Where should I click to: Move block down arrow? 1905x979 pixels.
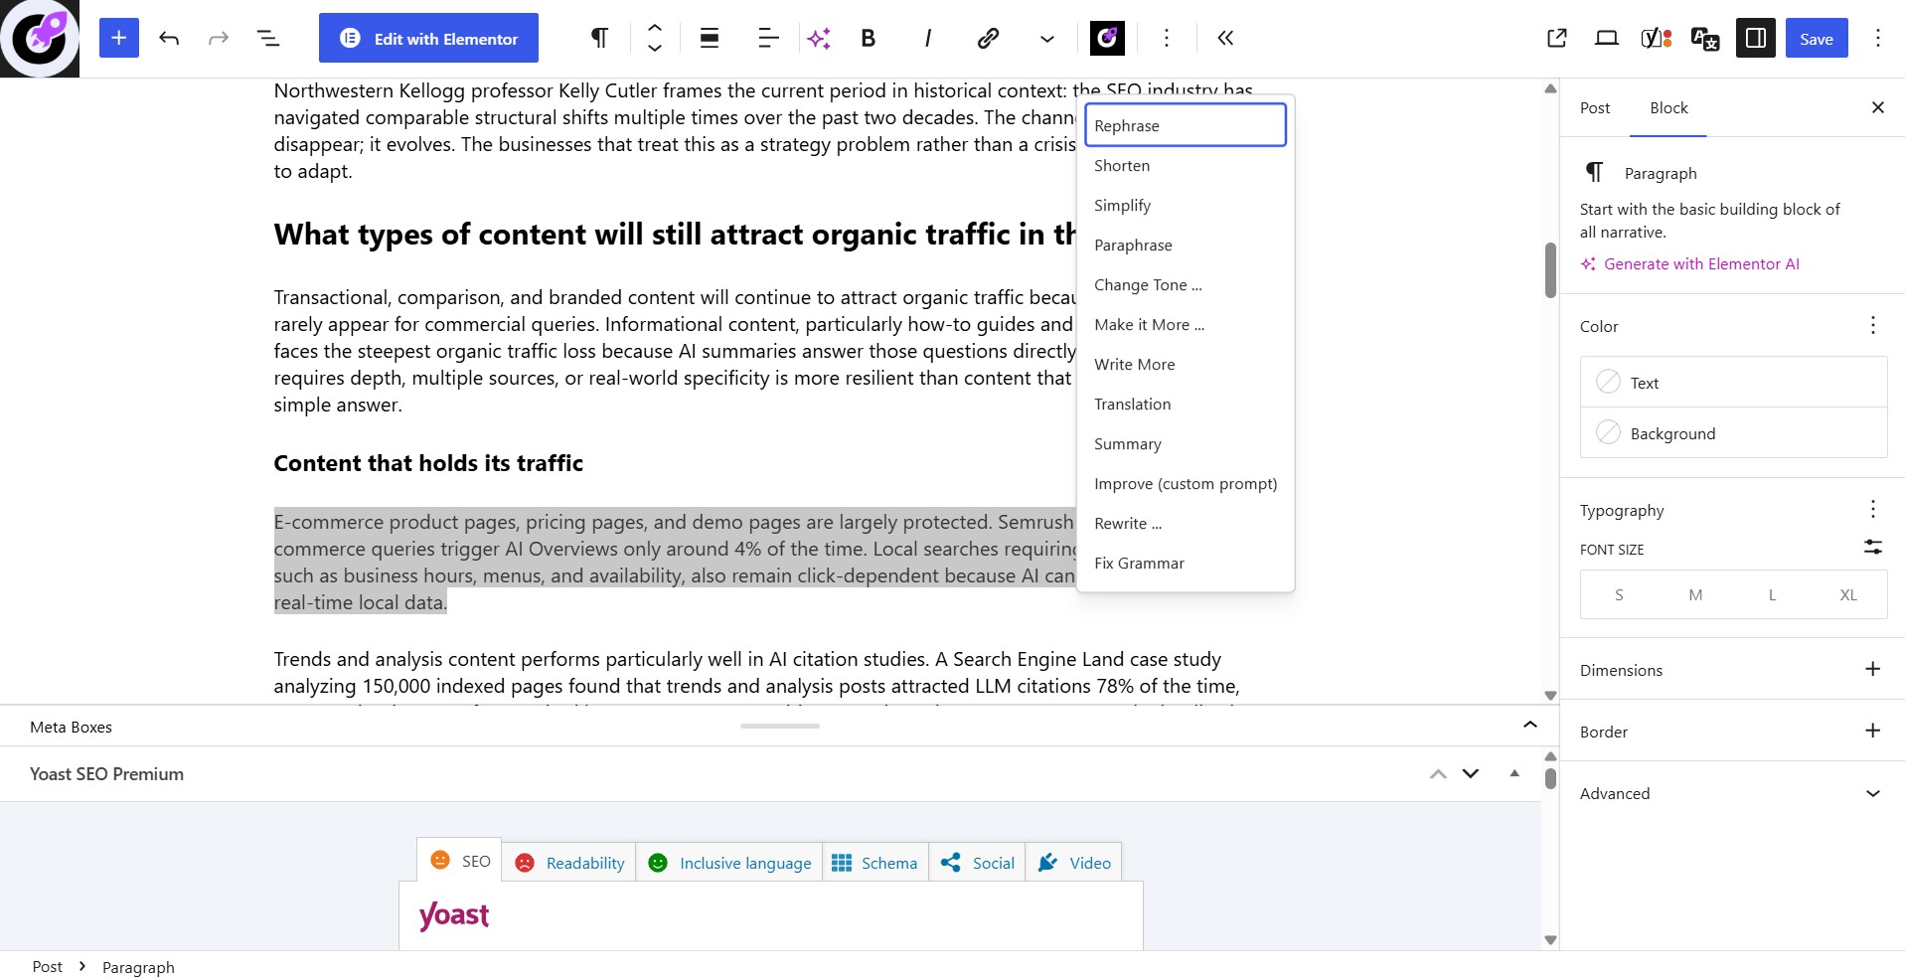pos(655,48)
